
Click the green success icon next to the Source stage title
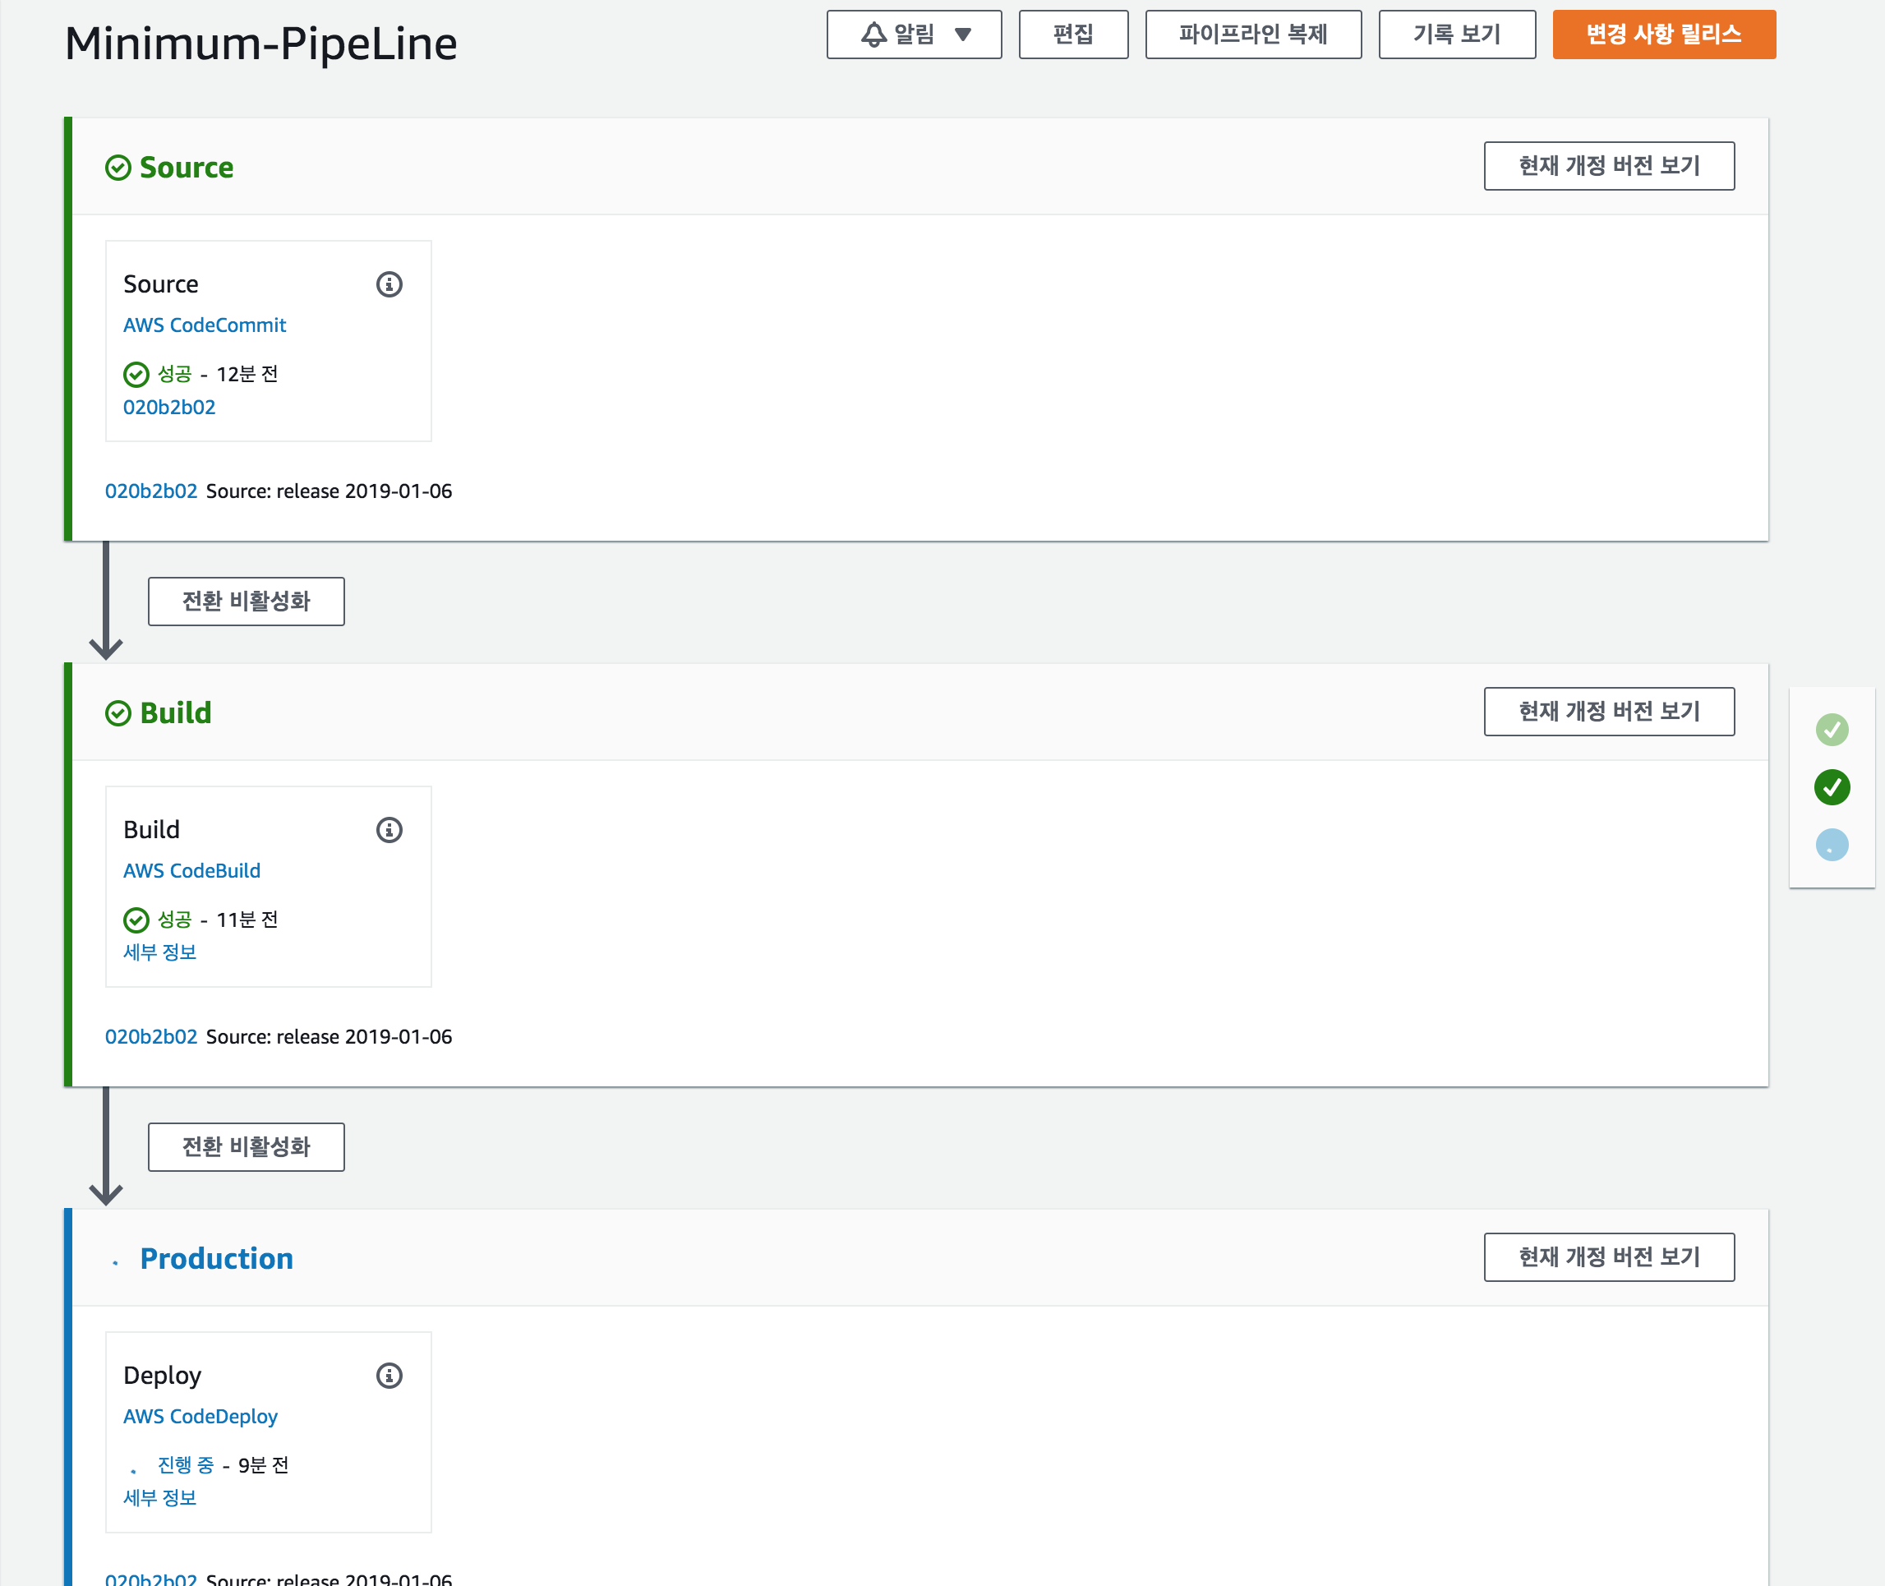pyautogui.click(x=118, y=168)
